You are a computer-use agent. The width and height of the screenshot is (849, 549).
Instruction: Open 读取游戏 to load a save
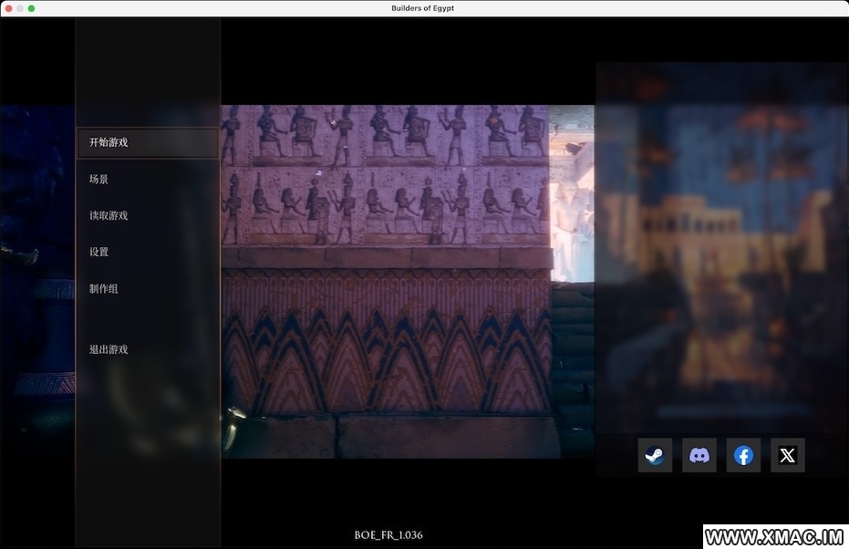(109, 216)
